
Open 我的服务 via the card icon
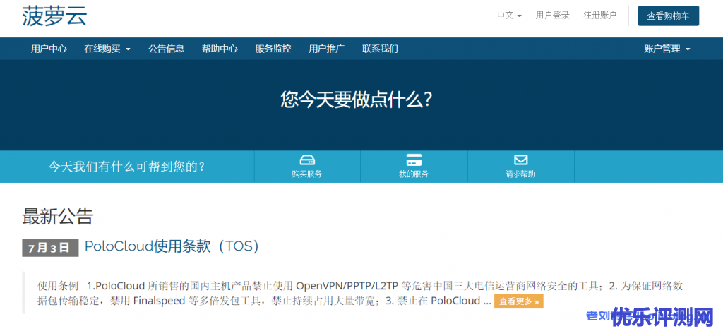click(414, 160)
